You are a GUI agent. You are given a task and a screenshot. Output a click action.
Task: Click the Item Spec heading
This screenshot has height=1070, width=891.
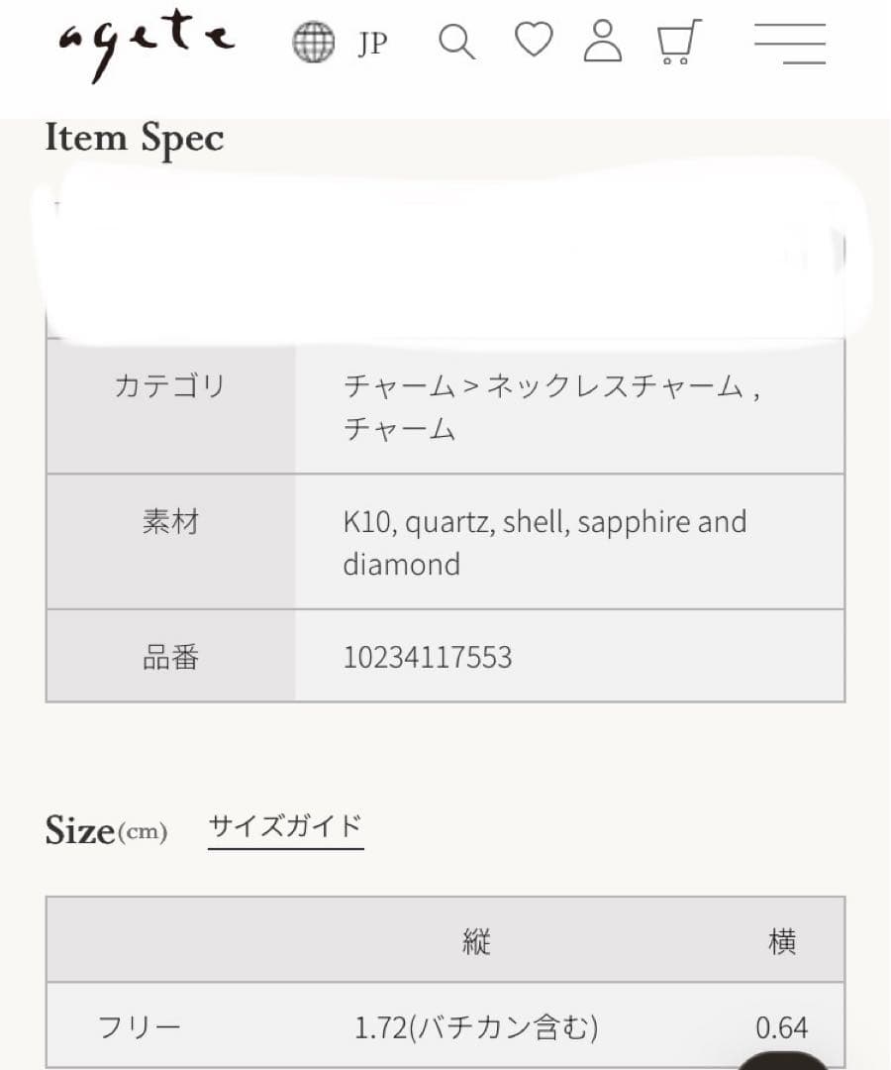[135, 139]
